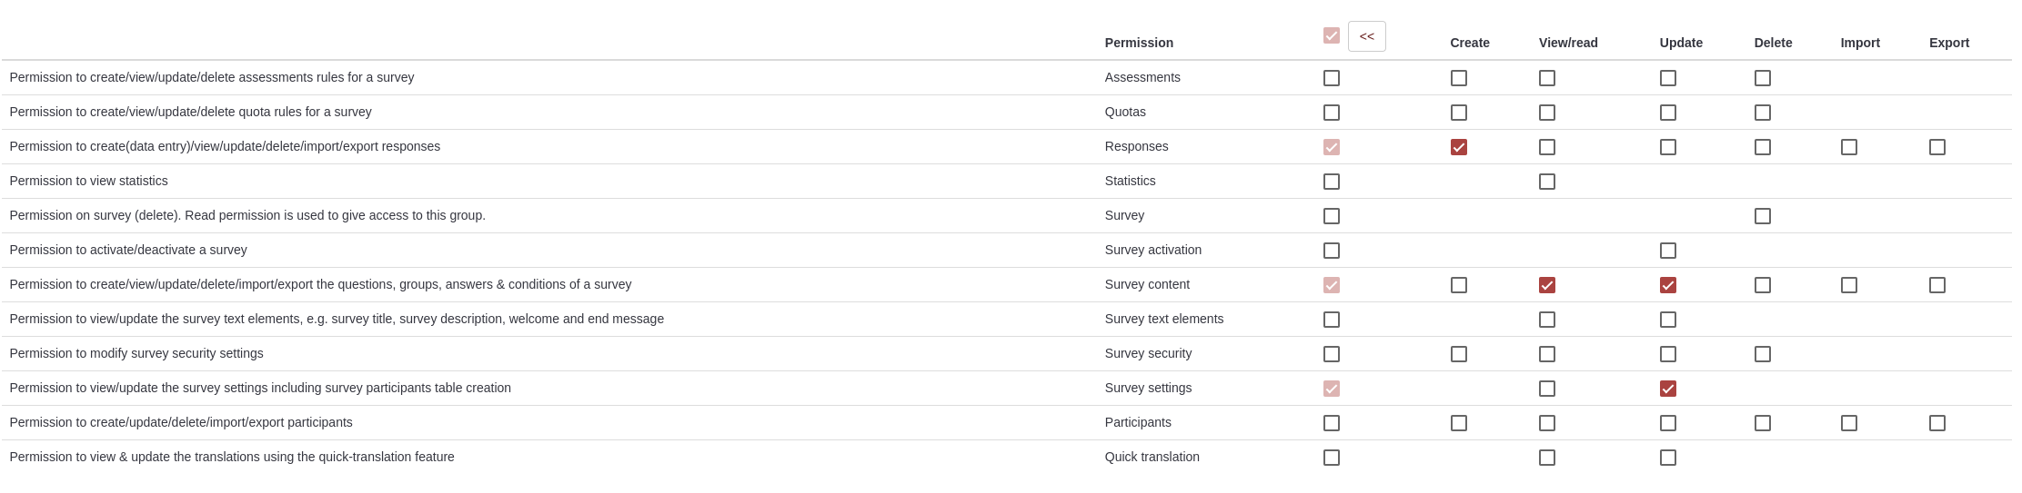
Task: Check Quotas Delete permission
Action: tap(1762, 113)
